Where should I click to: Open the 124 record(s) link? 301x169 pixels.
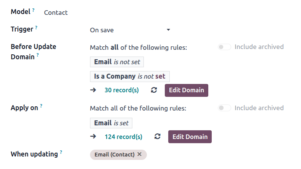123,137
